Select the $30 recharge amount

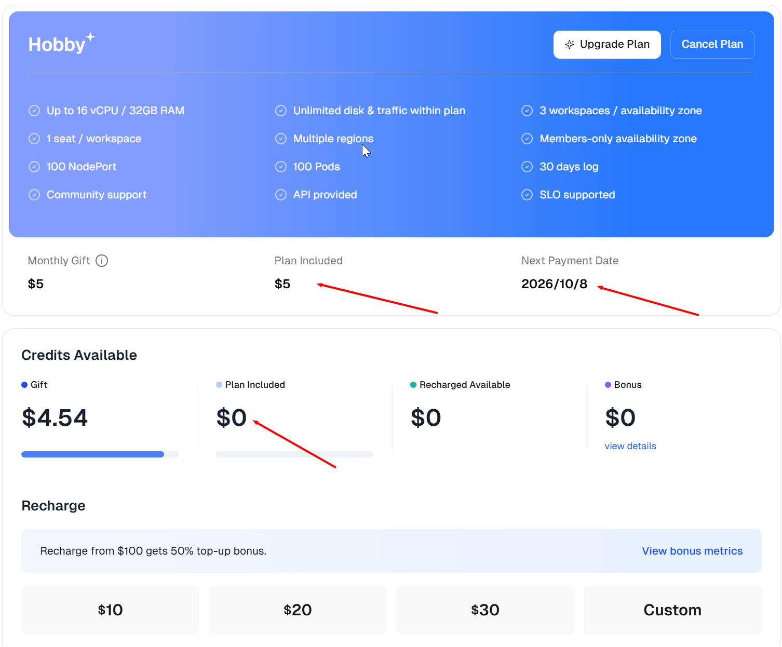tap(485, 610)
